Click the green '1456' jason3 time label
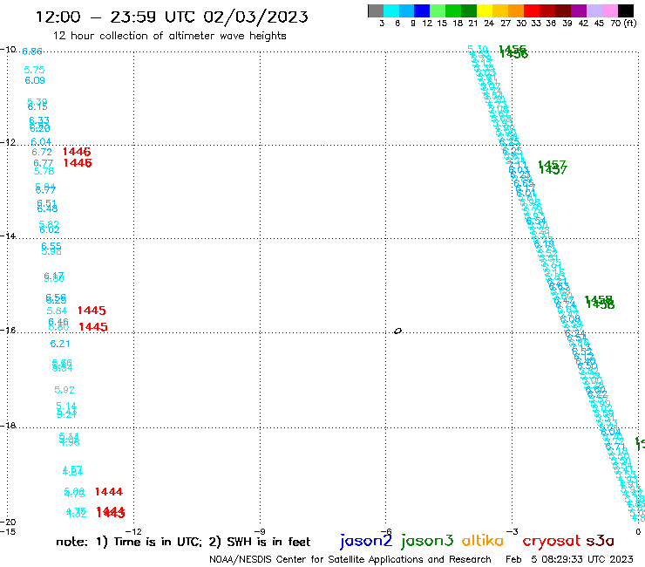The height and width of the screenshot is (567, 645). (513, 51)
